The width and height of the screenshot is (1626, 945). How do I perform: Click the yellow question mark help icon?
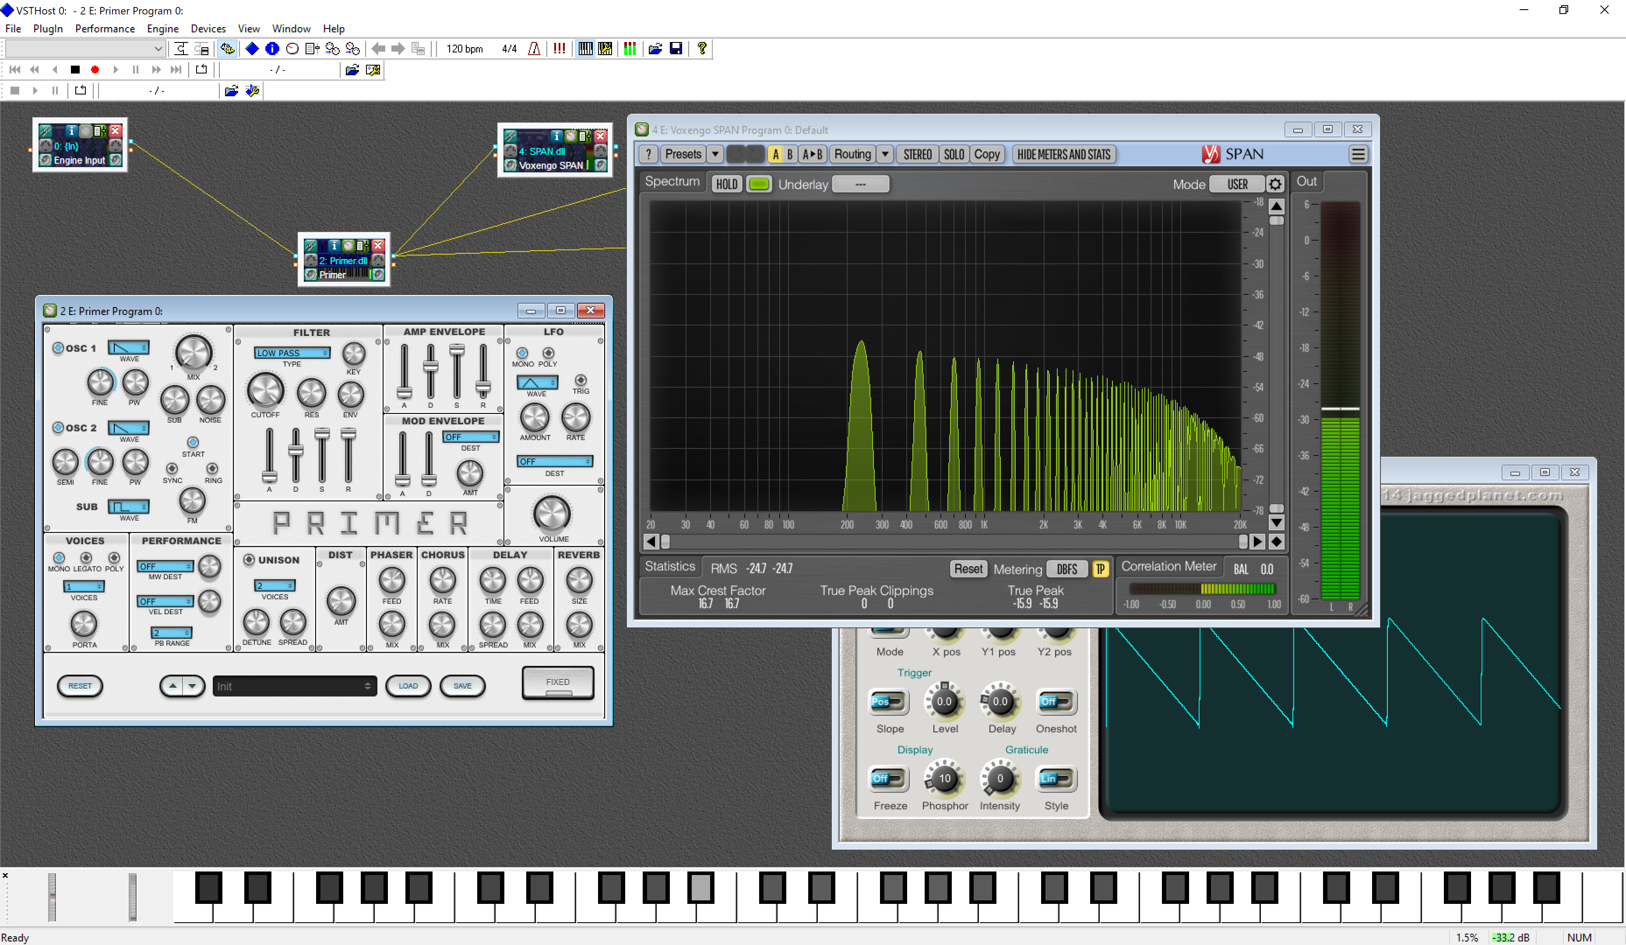click(x=702, y=49)
